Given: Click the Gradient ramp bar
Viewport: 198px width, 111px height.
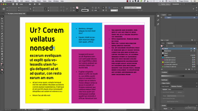Looking at the screenshot, I should click(173, 76).
